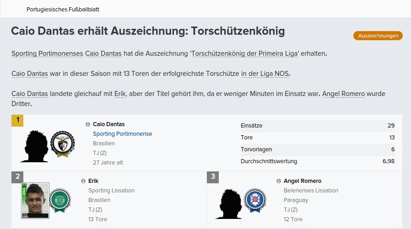Viewport: 411px width, 229px height.
Task: Click the grey rank 3 badge
Action: click(x=213, y=177)
